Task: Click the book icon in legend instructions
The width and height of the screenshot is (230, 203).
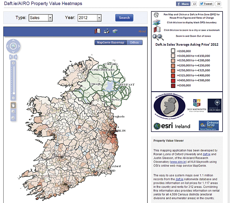Action: (x=157, y=29)
